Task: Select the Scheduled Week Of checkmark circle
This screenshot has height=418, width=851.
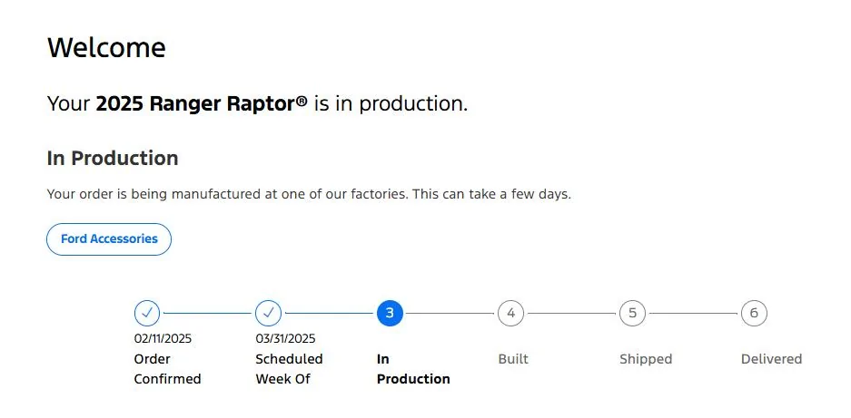Action: point(269,314)
